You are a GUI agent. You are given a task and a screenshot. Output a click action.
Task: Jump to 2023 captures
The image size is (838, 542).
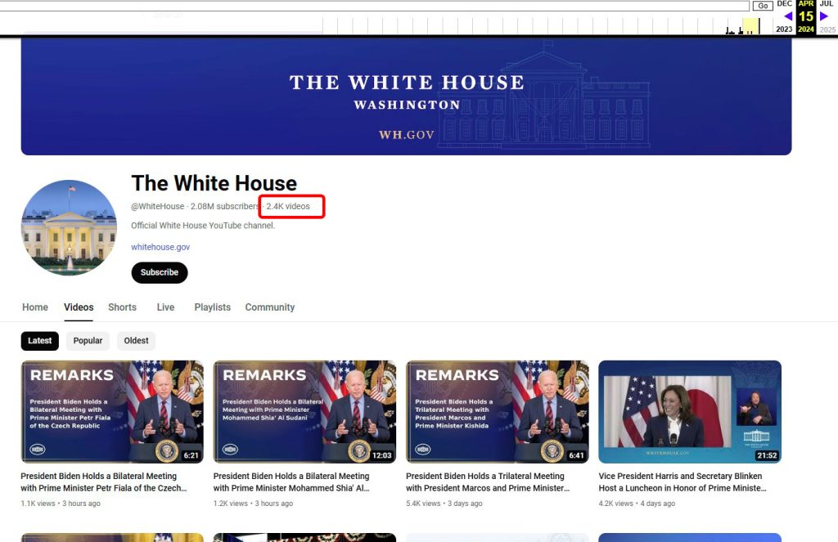pyautogui.click(x=784, y=29)
